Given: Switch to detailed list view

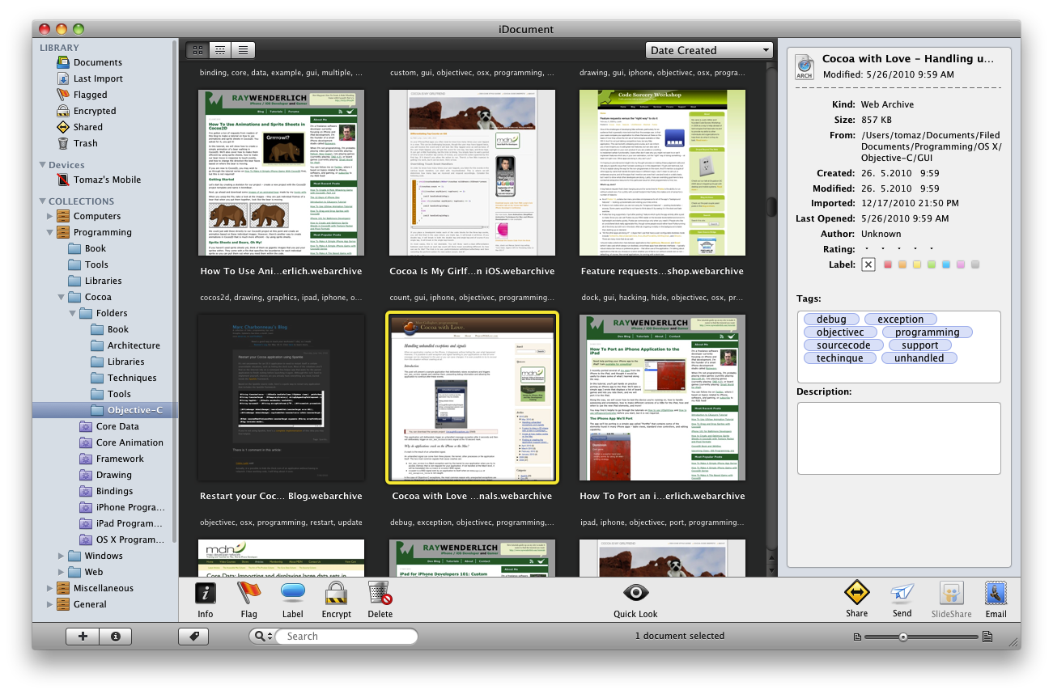Looking at the screenshot, I should tap(219, 50).
